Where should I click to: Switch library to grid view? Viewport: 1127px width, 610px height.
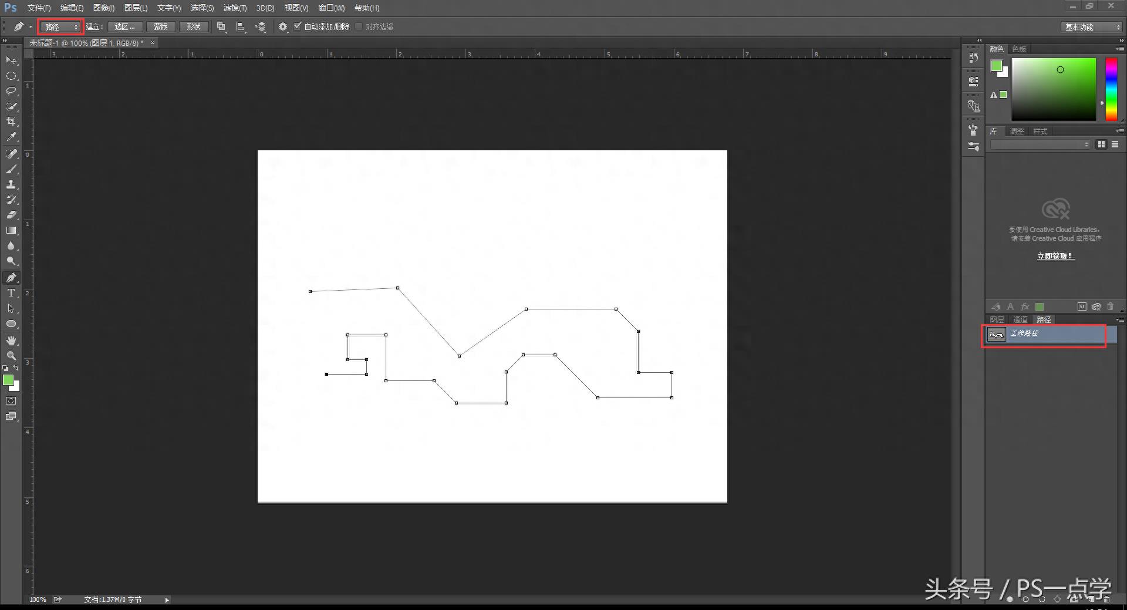[x=1101, y=144]
